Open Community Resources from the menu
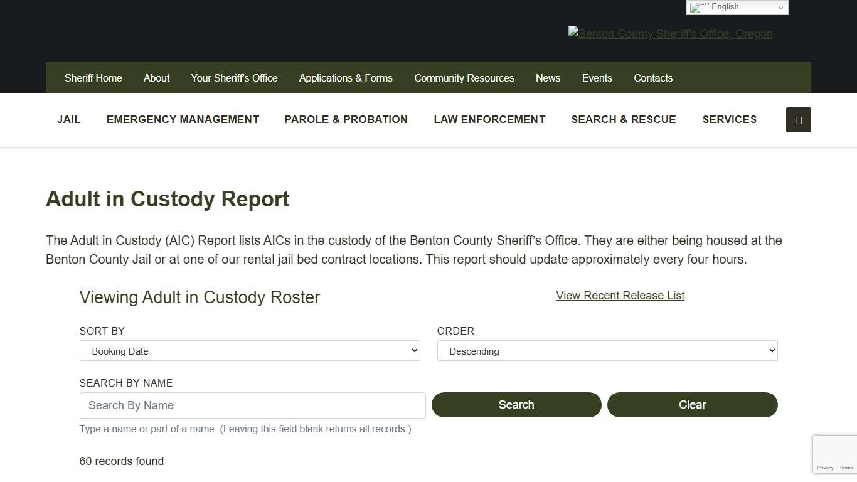857x482 pixels. coord(464,78)
